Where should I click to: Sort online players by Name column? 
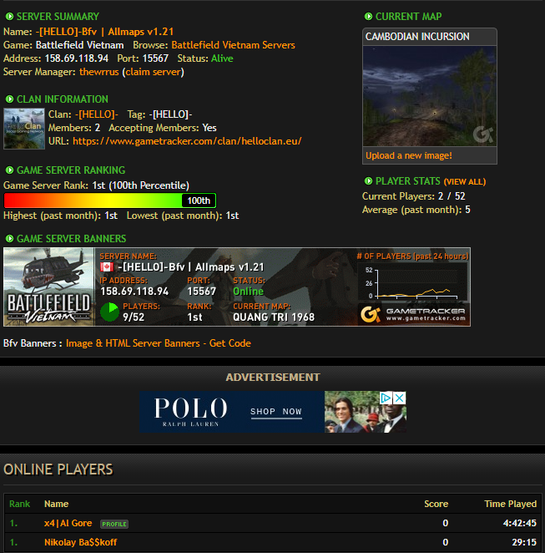coord(57,504)
